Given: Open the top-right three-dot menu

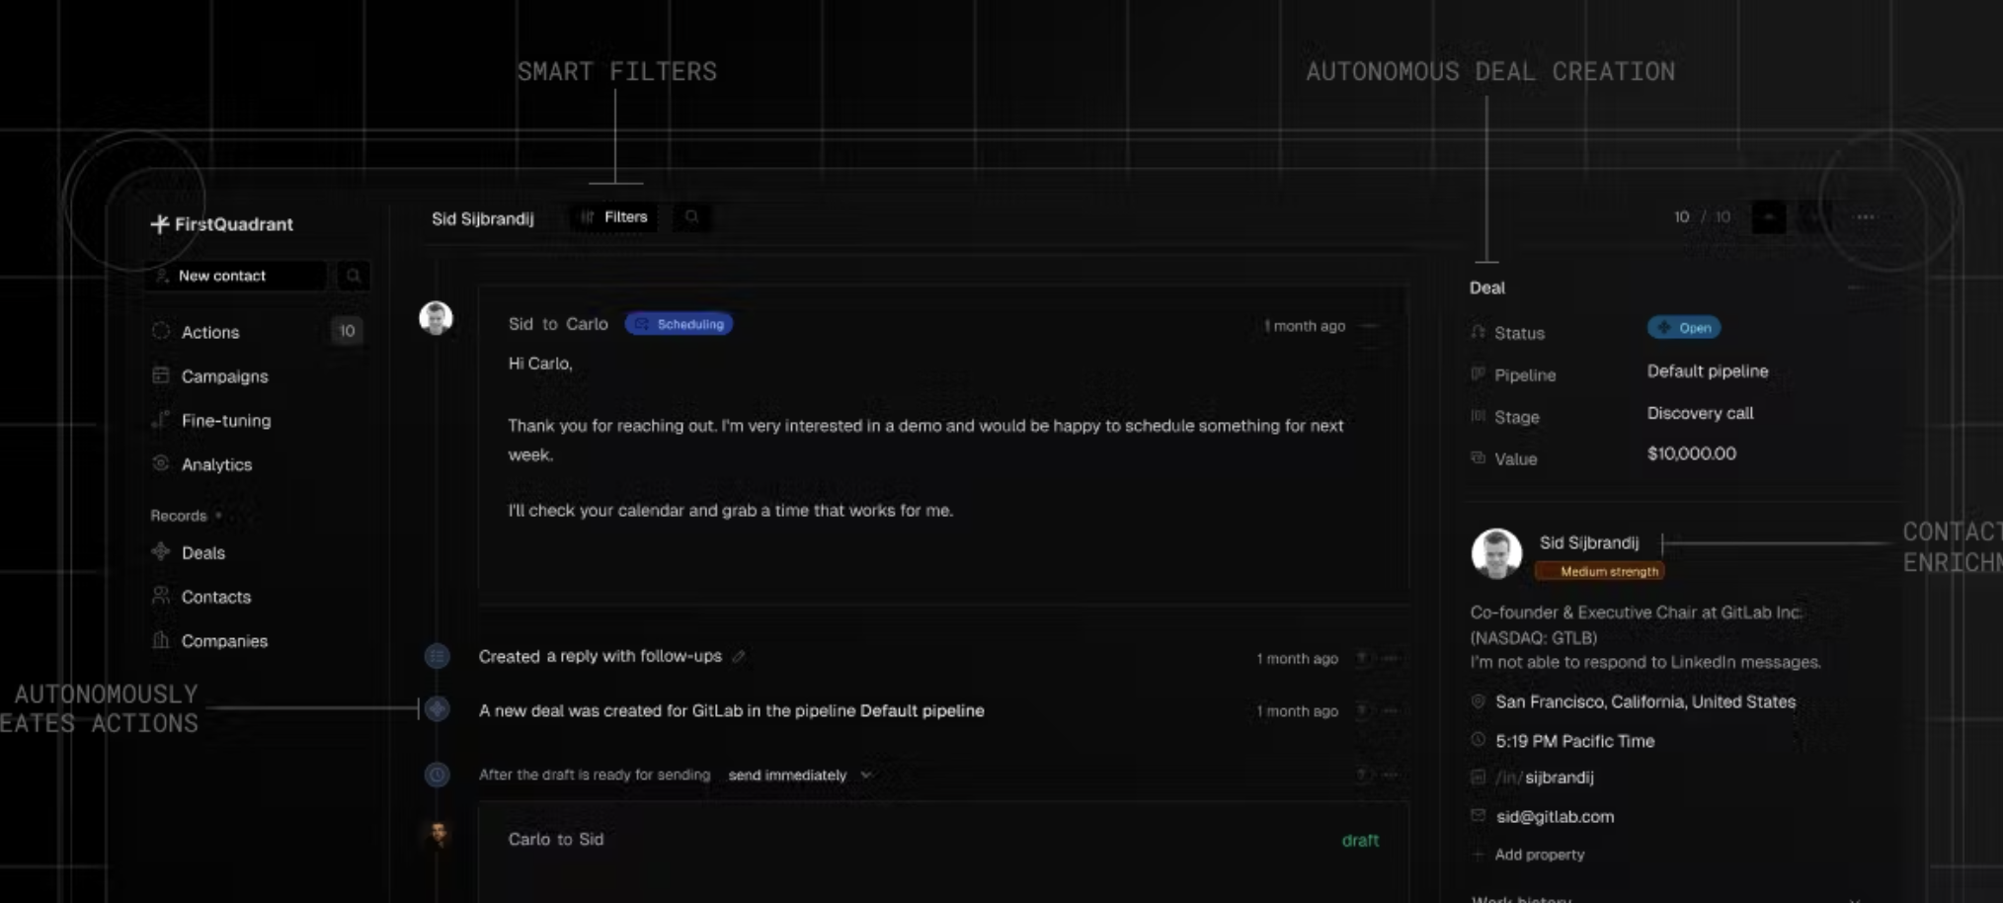Looking at the screenshot, I should coord(1865,217).
